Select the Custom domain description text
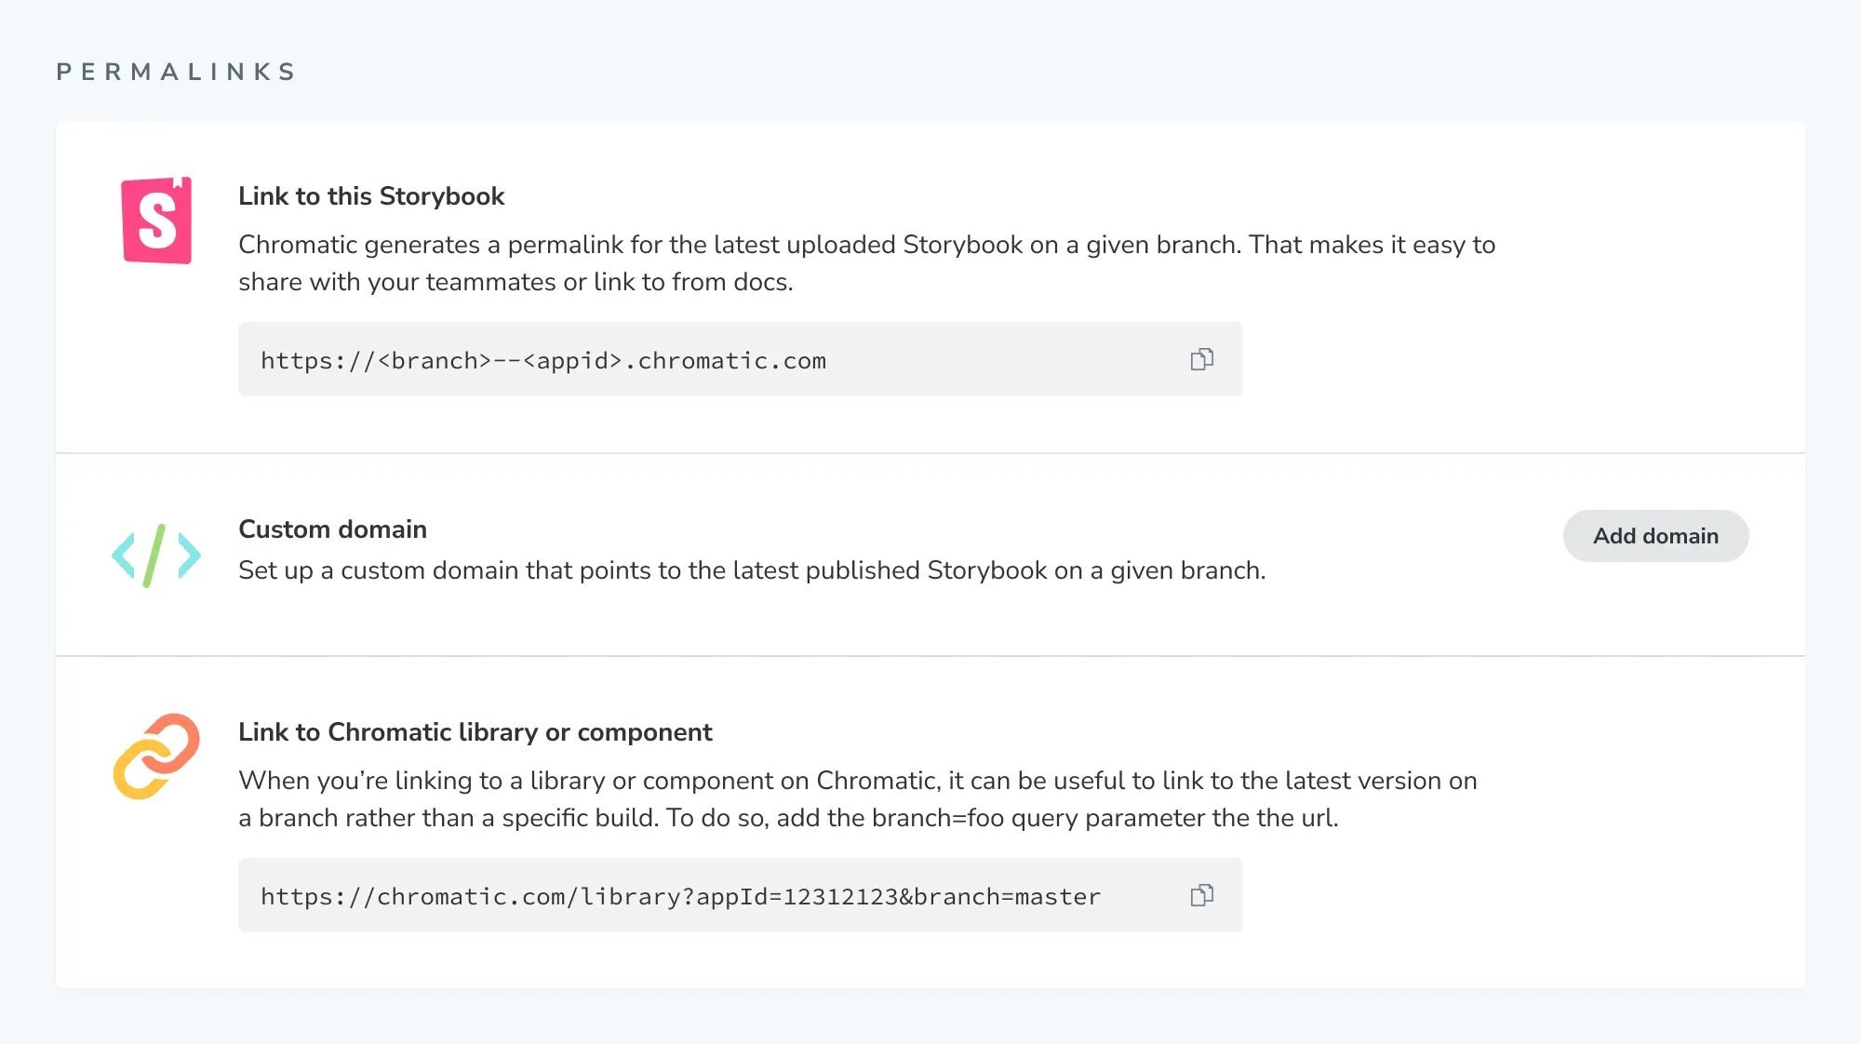This screenshot has height=1044, width=1861. tap(752, 570)
